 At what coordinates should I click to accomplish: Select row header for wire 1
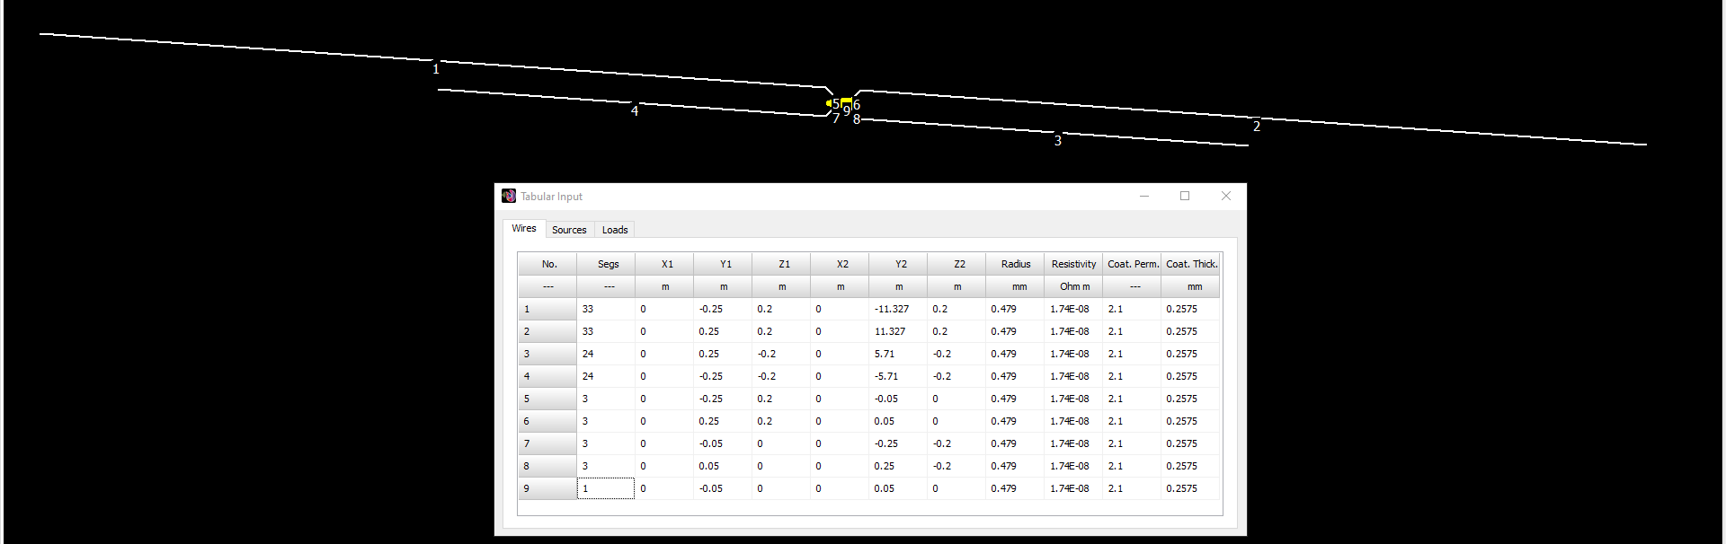(x=547, y=309)
